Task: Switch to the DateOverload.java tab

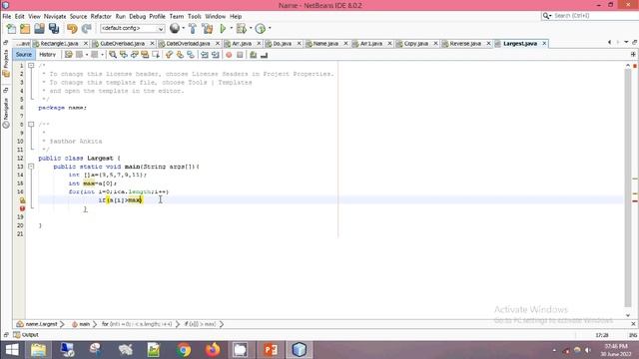Action: pos(189,43)
